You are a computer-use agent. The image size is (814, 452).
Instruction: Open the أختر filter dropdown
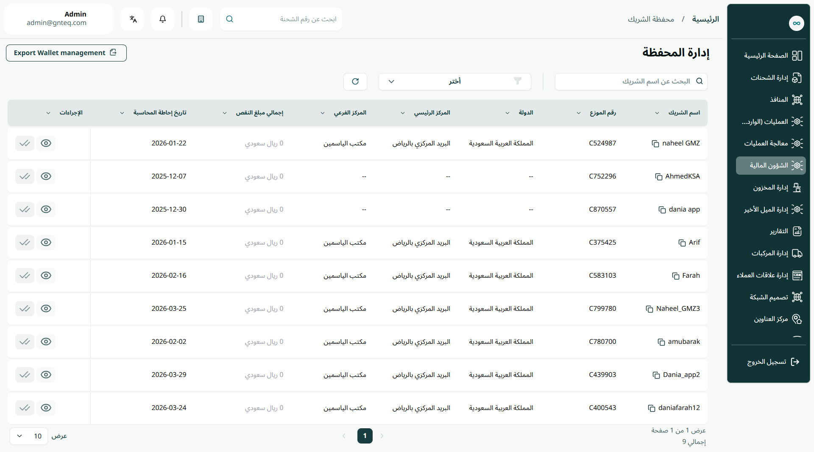(x=454, y=81)
